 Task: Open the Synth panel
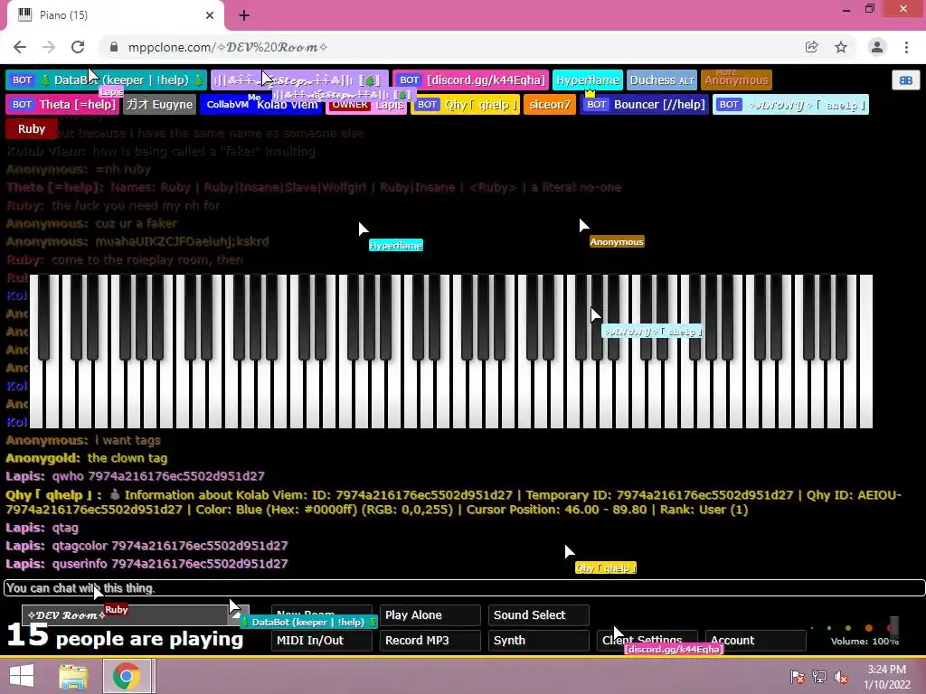click(x=539, y=641)
